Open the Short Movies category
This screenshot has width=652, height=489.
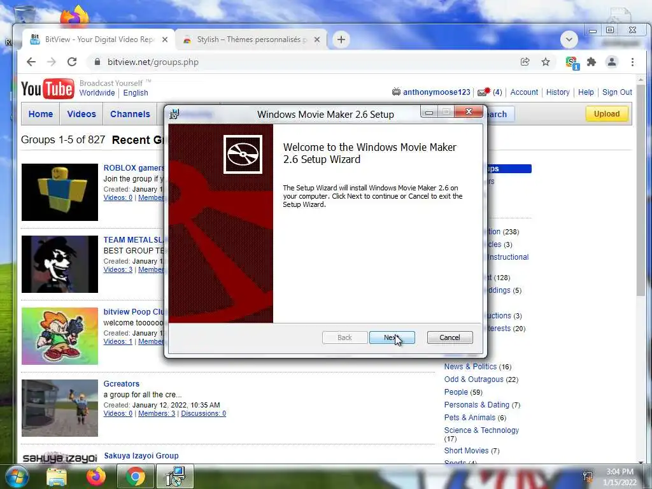click(466, 451)
